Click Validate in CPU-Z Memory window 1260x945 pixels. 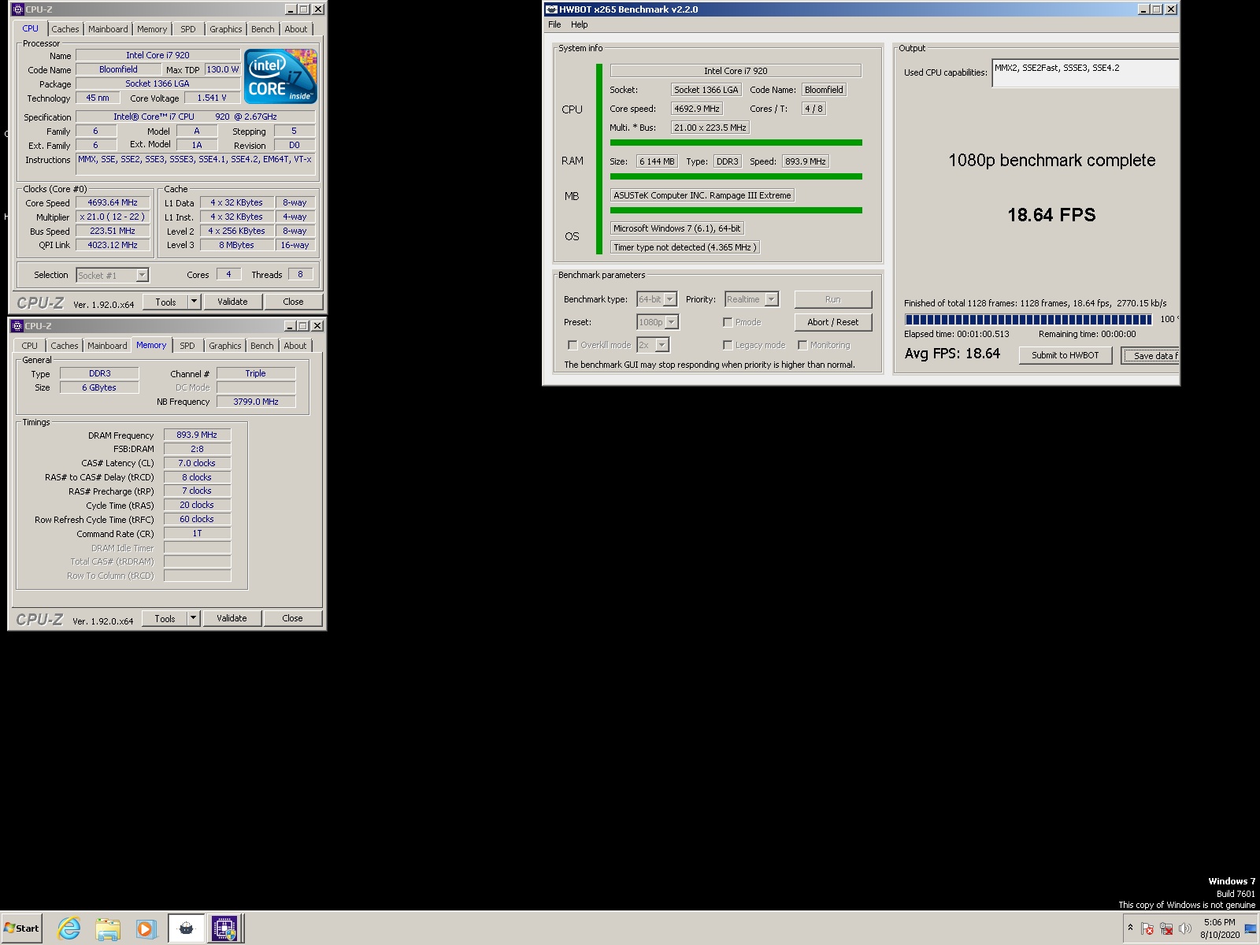232,618
